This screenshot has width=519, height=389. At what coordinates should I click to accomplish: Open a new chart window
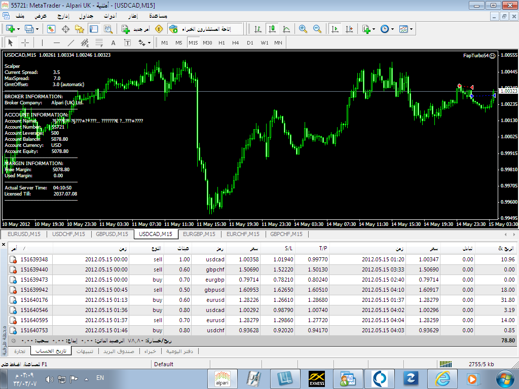pyautogui.click(x=10, y=29)
